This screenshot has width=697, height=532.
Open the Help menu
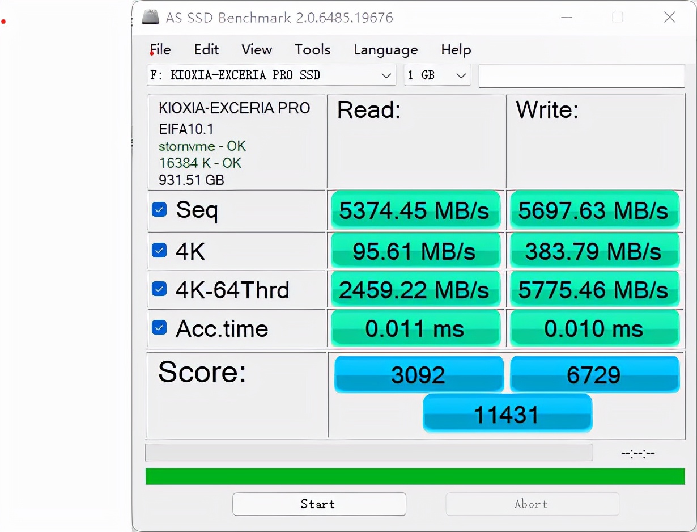[x=456, y=50]
